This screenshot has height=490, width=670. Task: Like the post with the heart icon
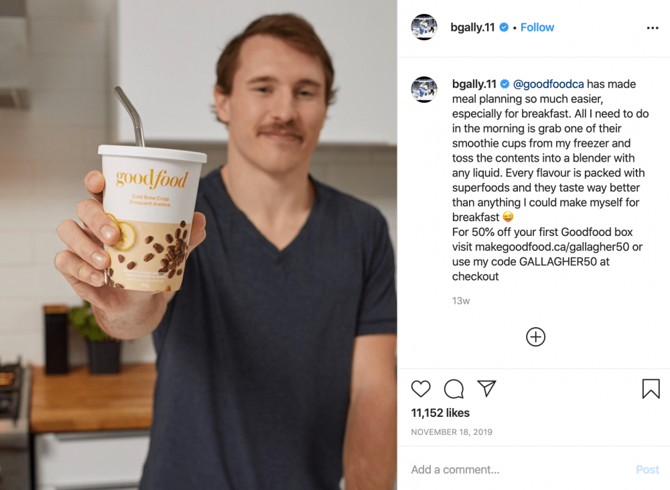[421, 389]
